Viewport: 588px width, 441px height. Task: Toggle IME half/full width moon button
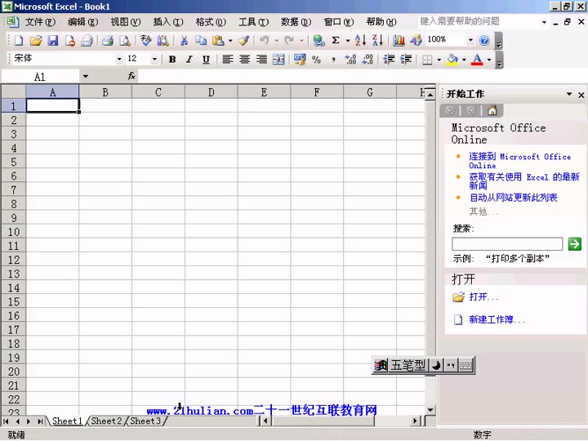coord(436,365)
